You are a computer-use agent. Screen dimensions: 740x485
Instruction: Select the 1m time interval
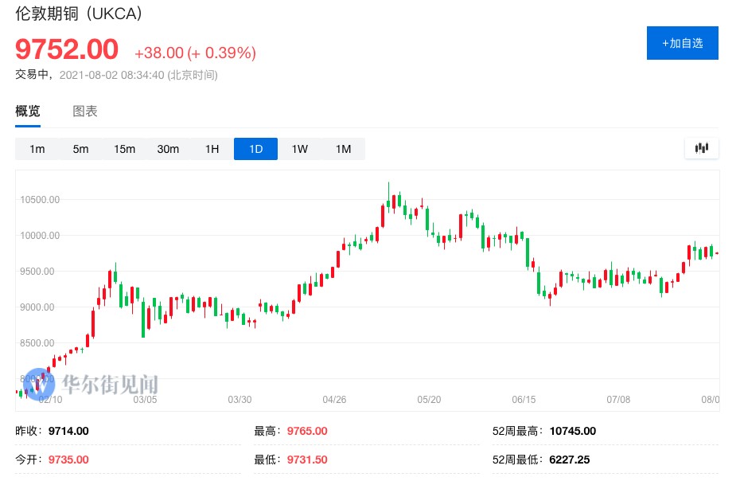[x=37, y=149]
